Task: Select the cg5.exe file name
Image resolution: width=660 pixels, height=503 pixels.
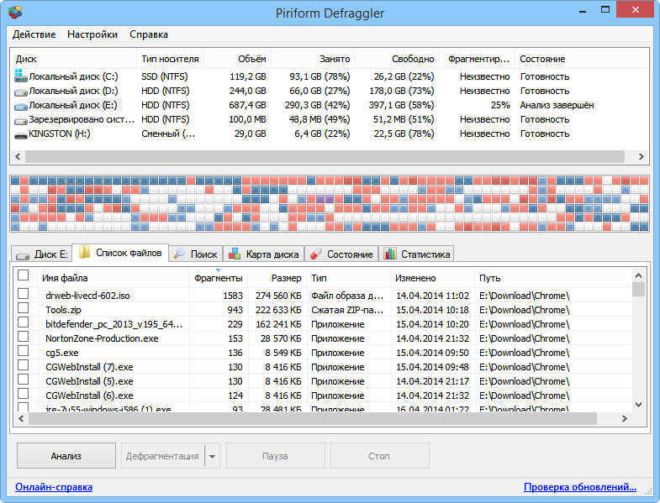Action: tap(62, 353)
